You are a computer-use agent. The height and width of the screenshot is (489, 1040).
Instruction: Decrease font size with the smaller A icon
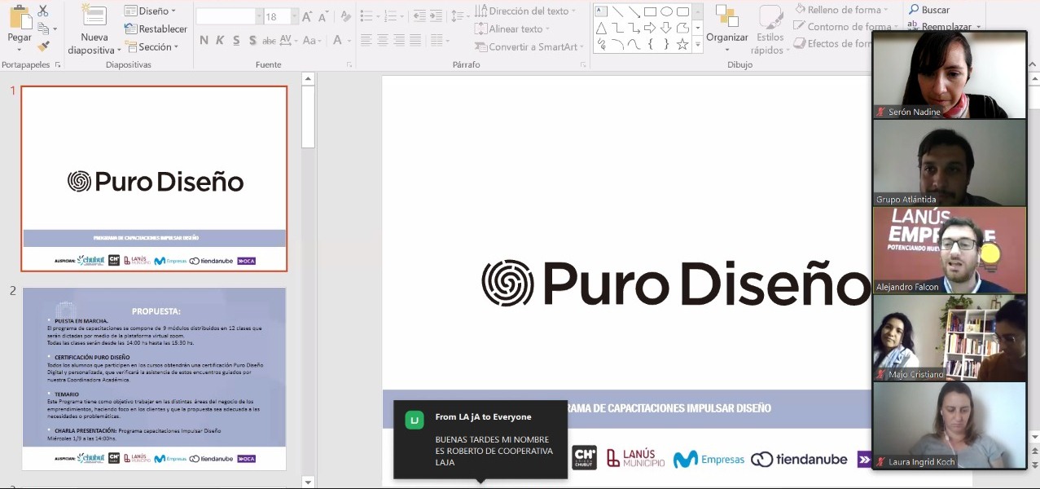323,17
